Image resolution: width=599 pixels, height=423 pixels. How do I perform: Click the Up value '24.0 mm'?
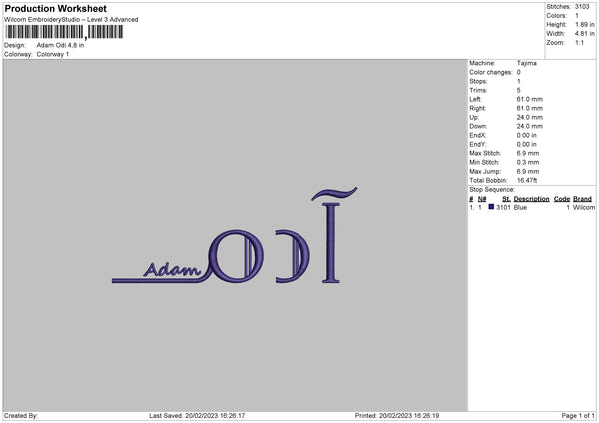click(x=530, y=117)
